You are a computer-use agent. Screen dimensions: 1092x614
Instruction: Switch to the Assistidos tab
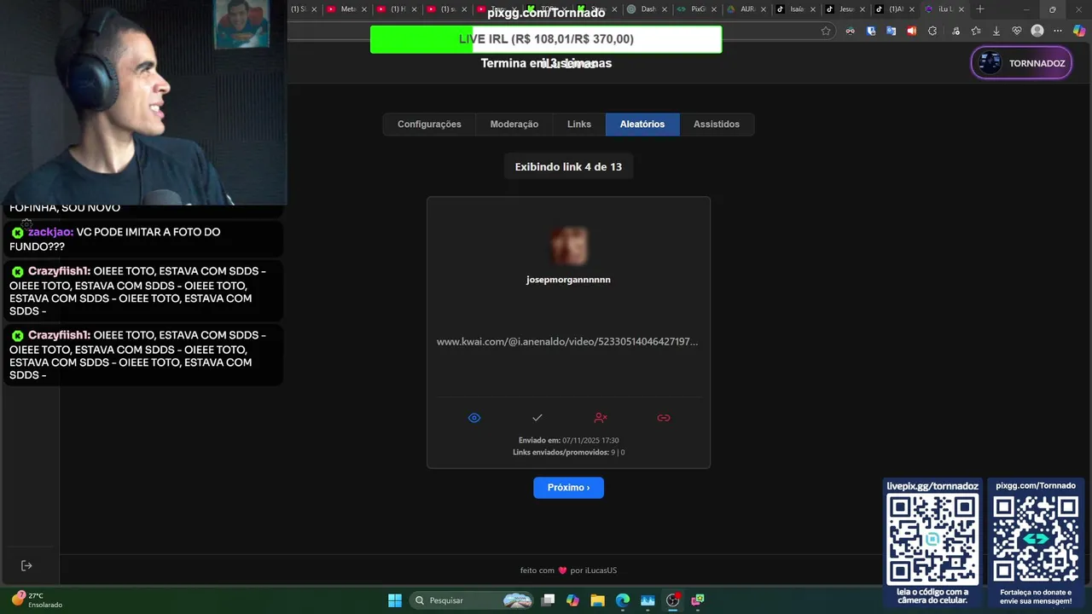click(717, 125)
